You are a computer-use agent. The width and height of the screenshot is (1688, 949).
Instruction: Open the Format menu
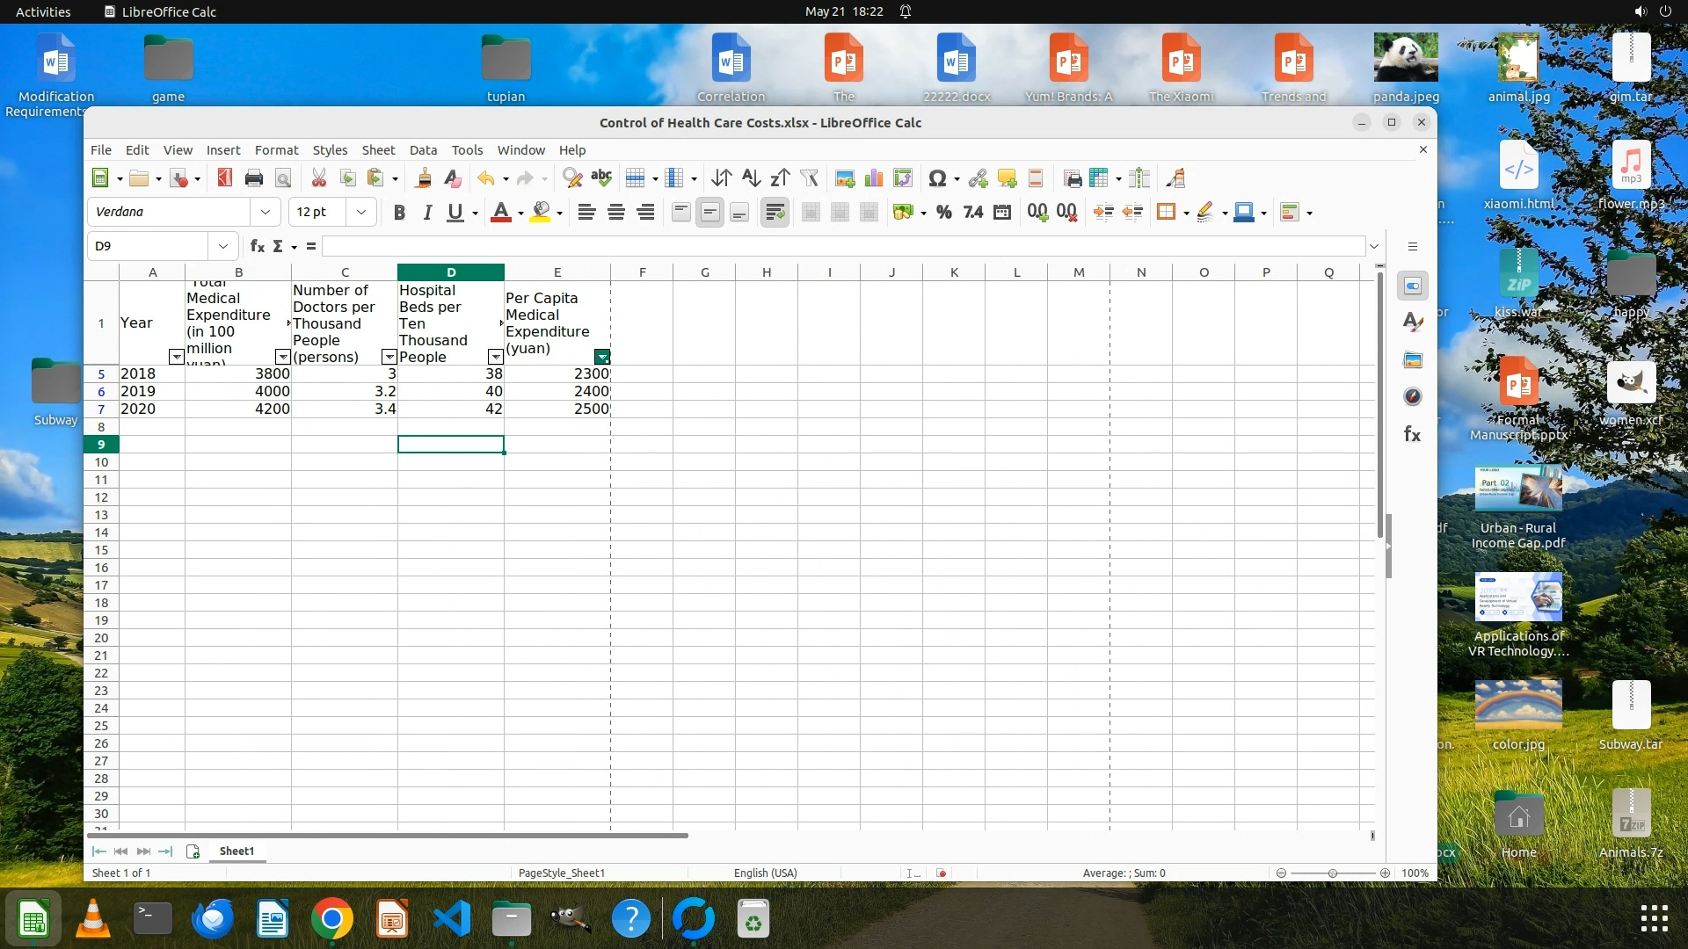pyautogui.click(x=276, y=150)
